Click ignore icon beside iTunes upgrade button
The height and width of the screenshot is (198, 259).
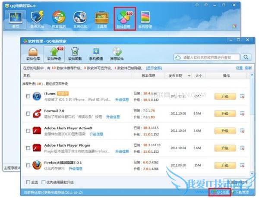pyautogui.click(x=242, y=96)
